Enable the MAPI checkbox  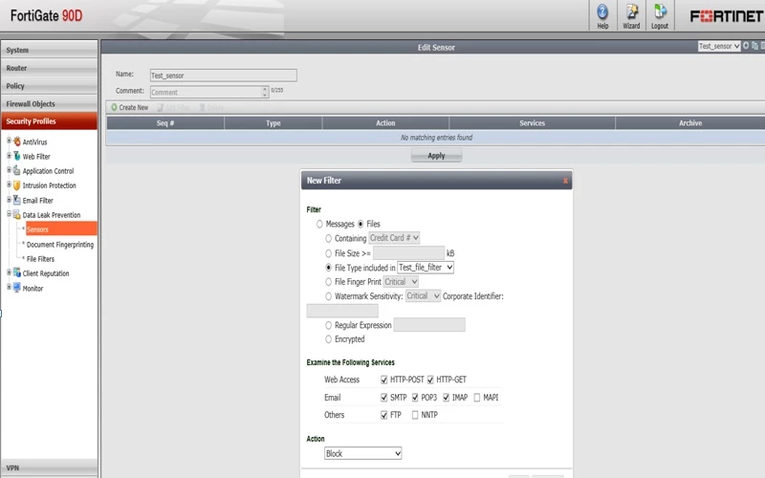coord(477,398)
